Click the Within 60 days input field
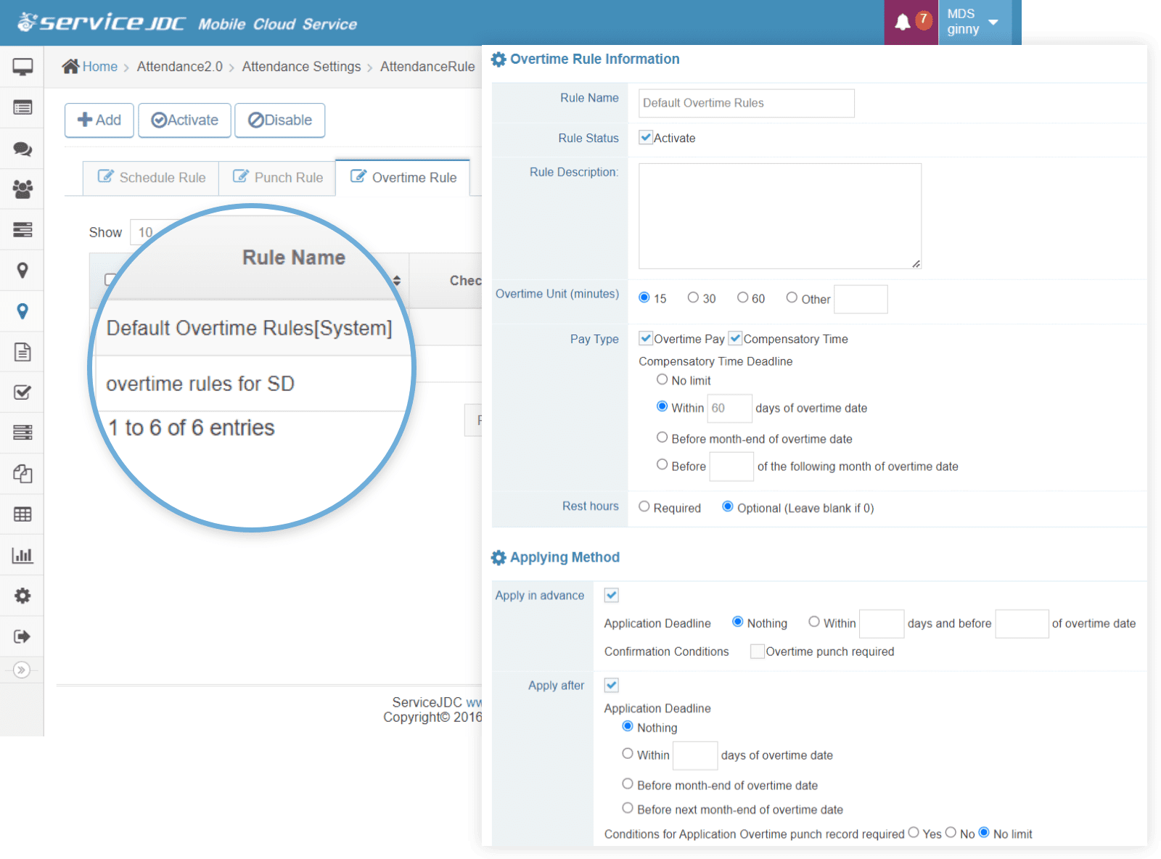 729,408
